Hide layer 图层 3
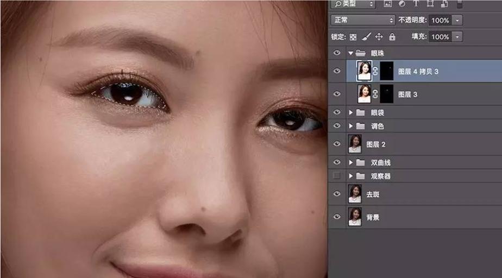The image size is (502, 278). click(337, 94)
